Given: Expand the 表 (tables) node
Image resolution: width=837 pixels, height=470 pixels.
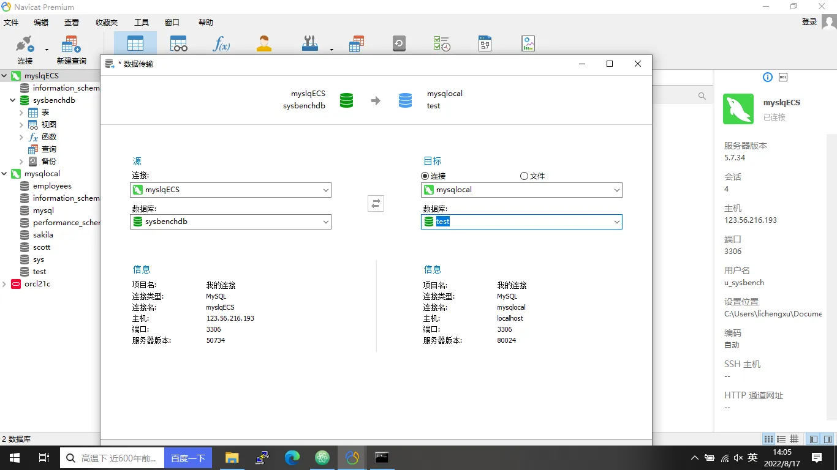Looking at the screenshot, I should tap(21, 113).
